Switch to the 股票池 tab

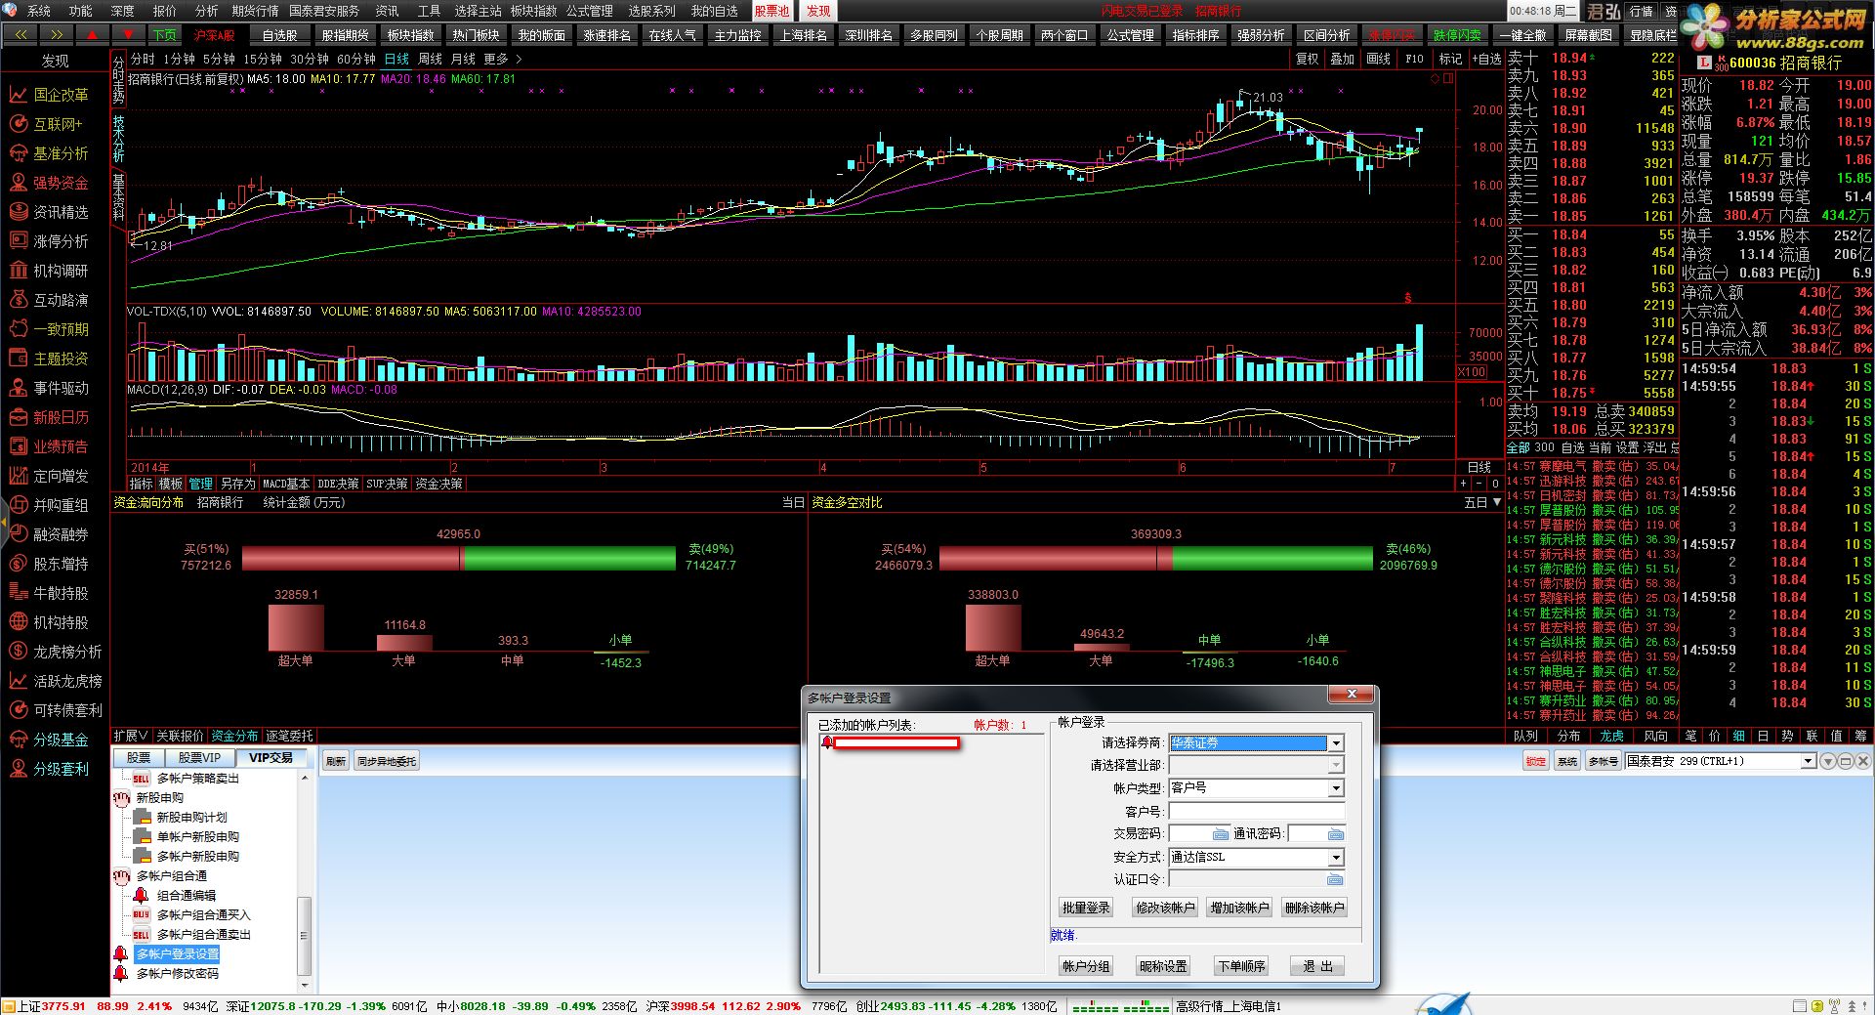click(771, 11)
